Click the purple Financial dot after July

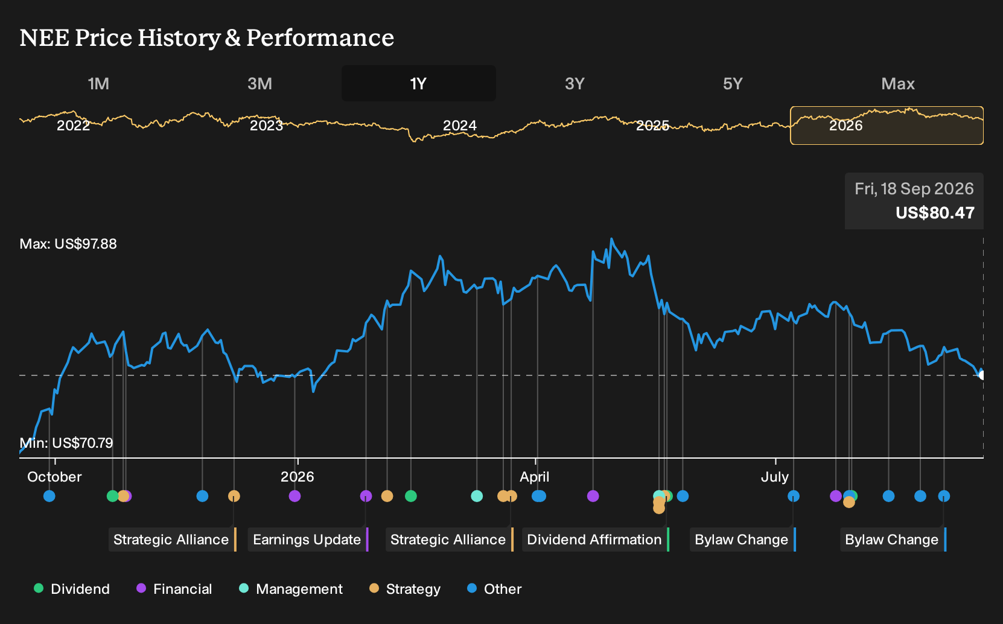[836, 496]
